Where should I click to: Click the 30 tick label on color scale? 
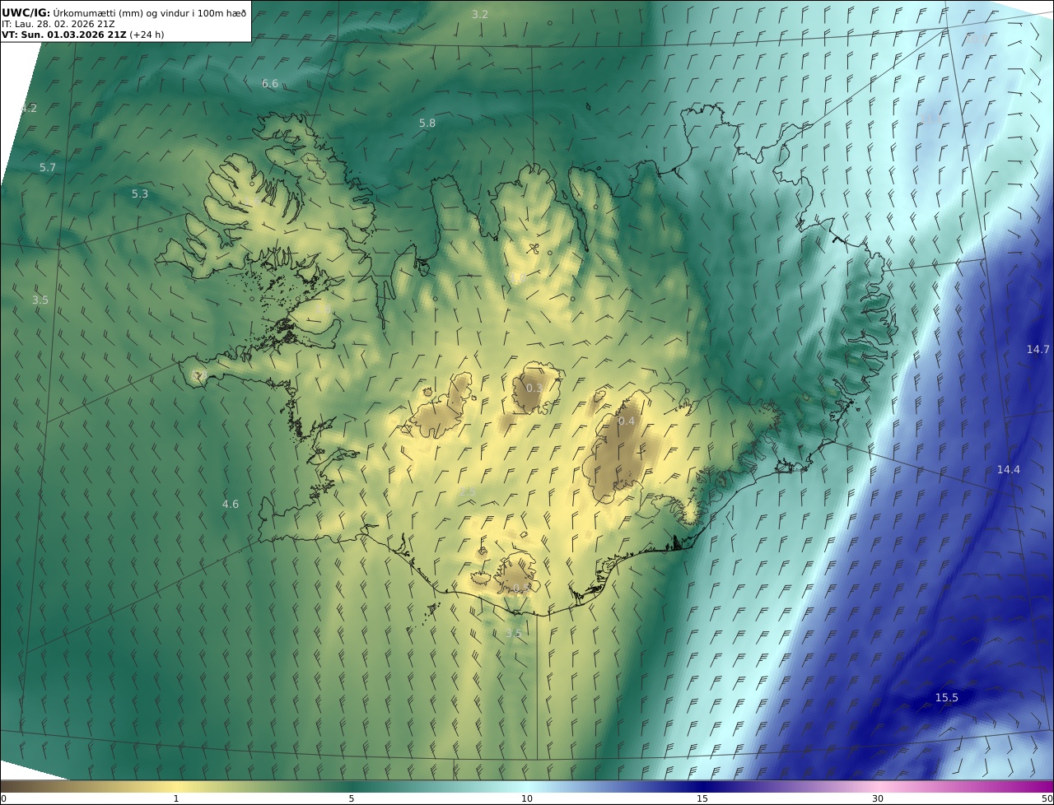[878, 798]
